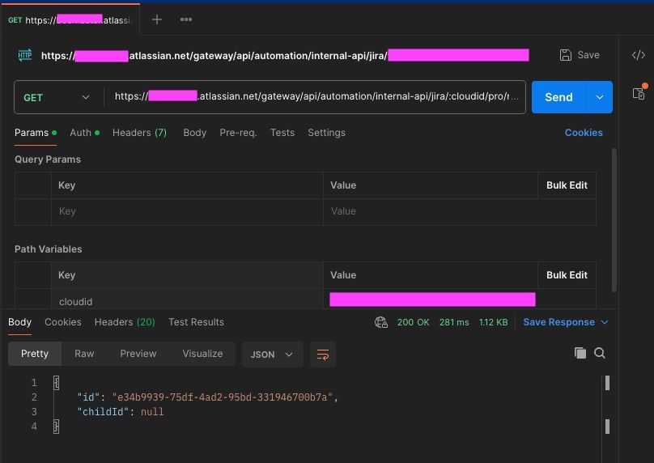
Task: Open a new request tab with plus icon
Action: 157,19
